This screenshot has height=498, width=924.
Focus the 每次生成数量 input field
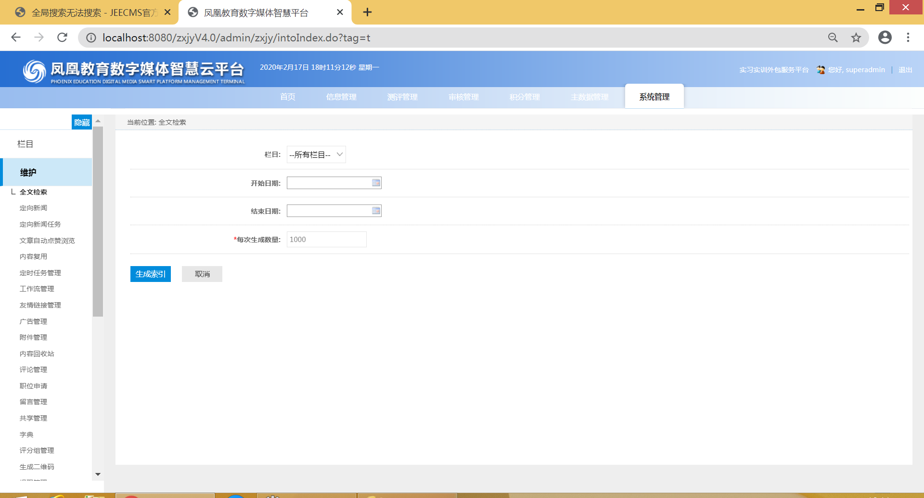[x=327, y=240]
